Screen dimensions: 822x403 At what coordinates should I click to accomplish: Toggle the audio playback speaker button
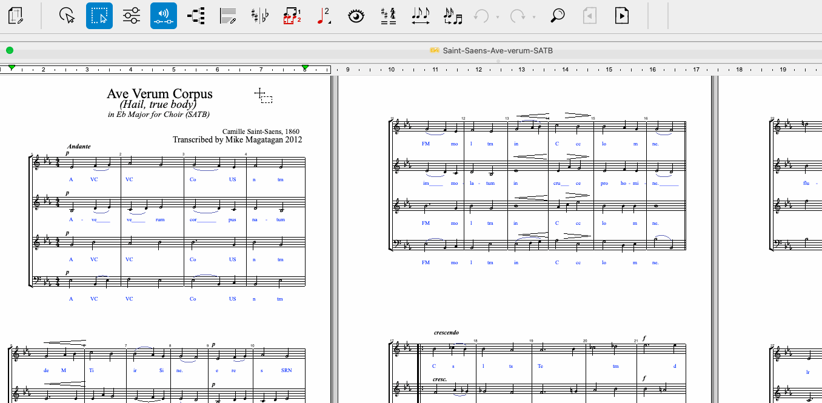coord(164,16)
